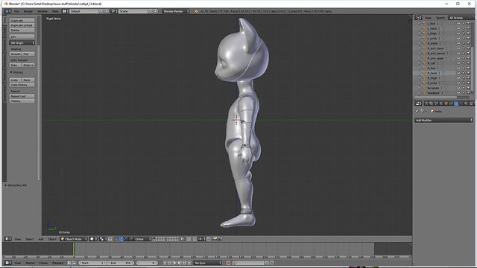Open the Render menu

(28, 11)
